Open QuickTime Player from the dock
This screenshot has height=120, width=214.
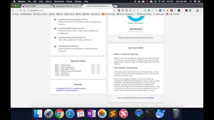point(139,113)
